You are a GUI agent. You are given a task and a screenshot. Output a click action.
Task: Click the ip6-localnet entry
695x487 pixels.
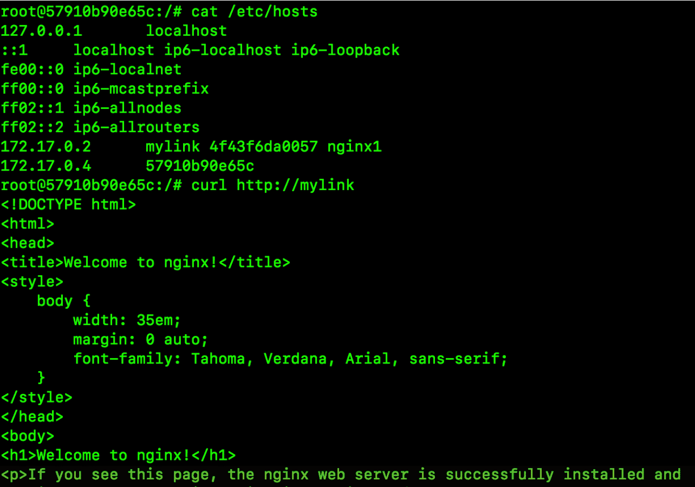click(x=127, y=69)
